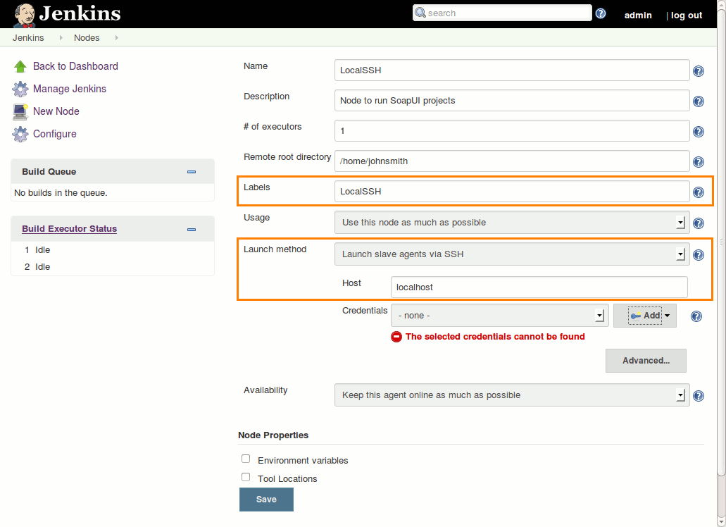Select the Back to Dashboard arrow icon
The height and width of the screenshot is (527, 726).
(20, 66)
